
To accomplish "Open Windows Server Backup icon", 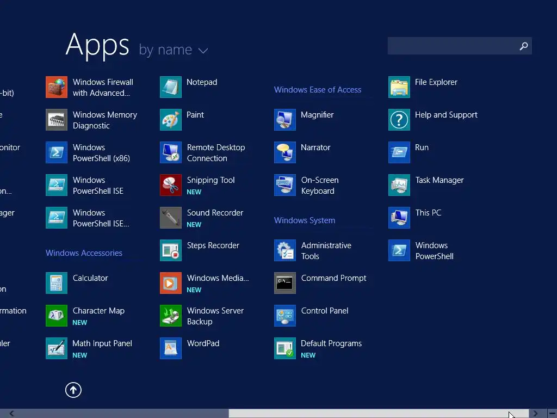I will 171,316.
